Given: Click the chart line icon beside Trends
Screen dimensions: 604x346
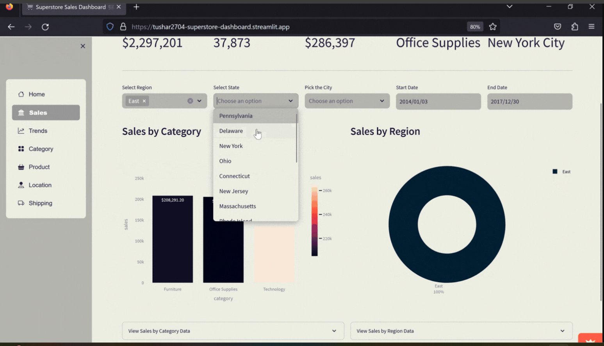Looking at the screenshot, I should click(x=21, y=131).
